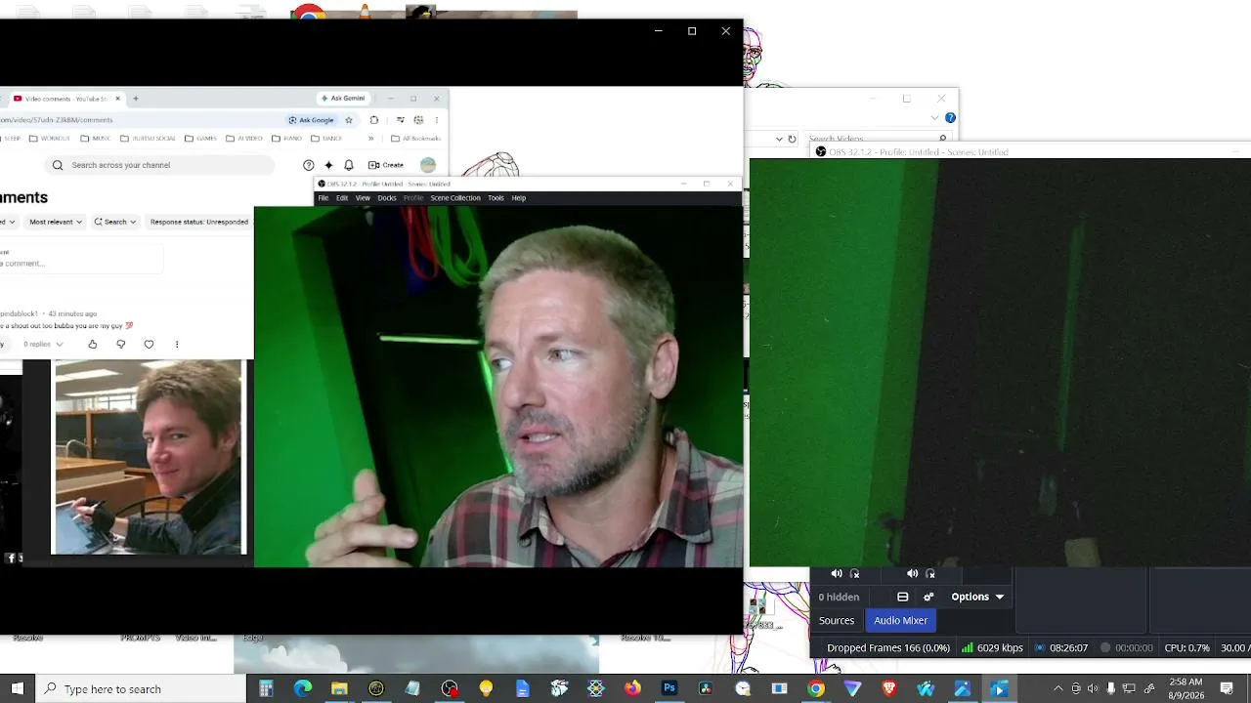Open the channel avatar account menu
Screen dimensions: 1251x703
[x=428, y=165]
